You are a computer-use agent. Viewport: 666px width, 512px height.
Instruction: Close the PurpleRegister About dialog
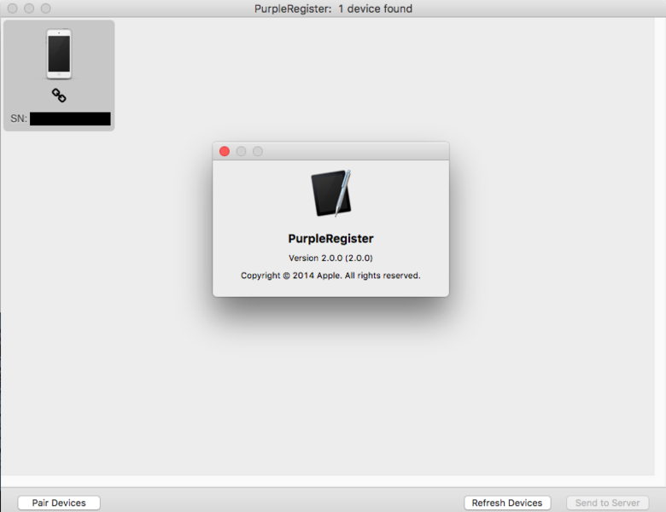[x=225, y=151]
